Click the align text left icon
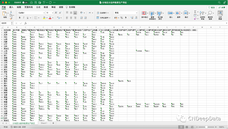This screenshot has height=129, width=228. (x=67, y=18)
